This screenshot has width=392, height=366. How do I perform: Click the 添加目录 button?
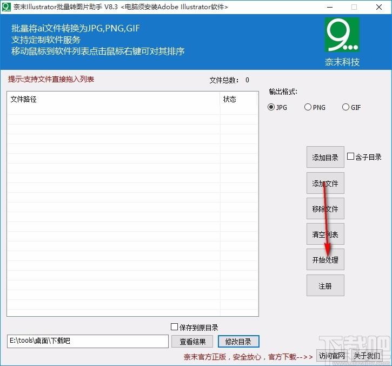[x=325, y=157]
